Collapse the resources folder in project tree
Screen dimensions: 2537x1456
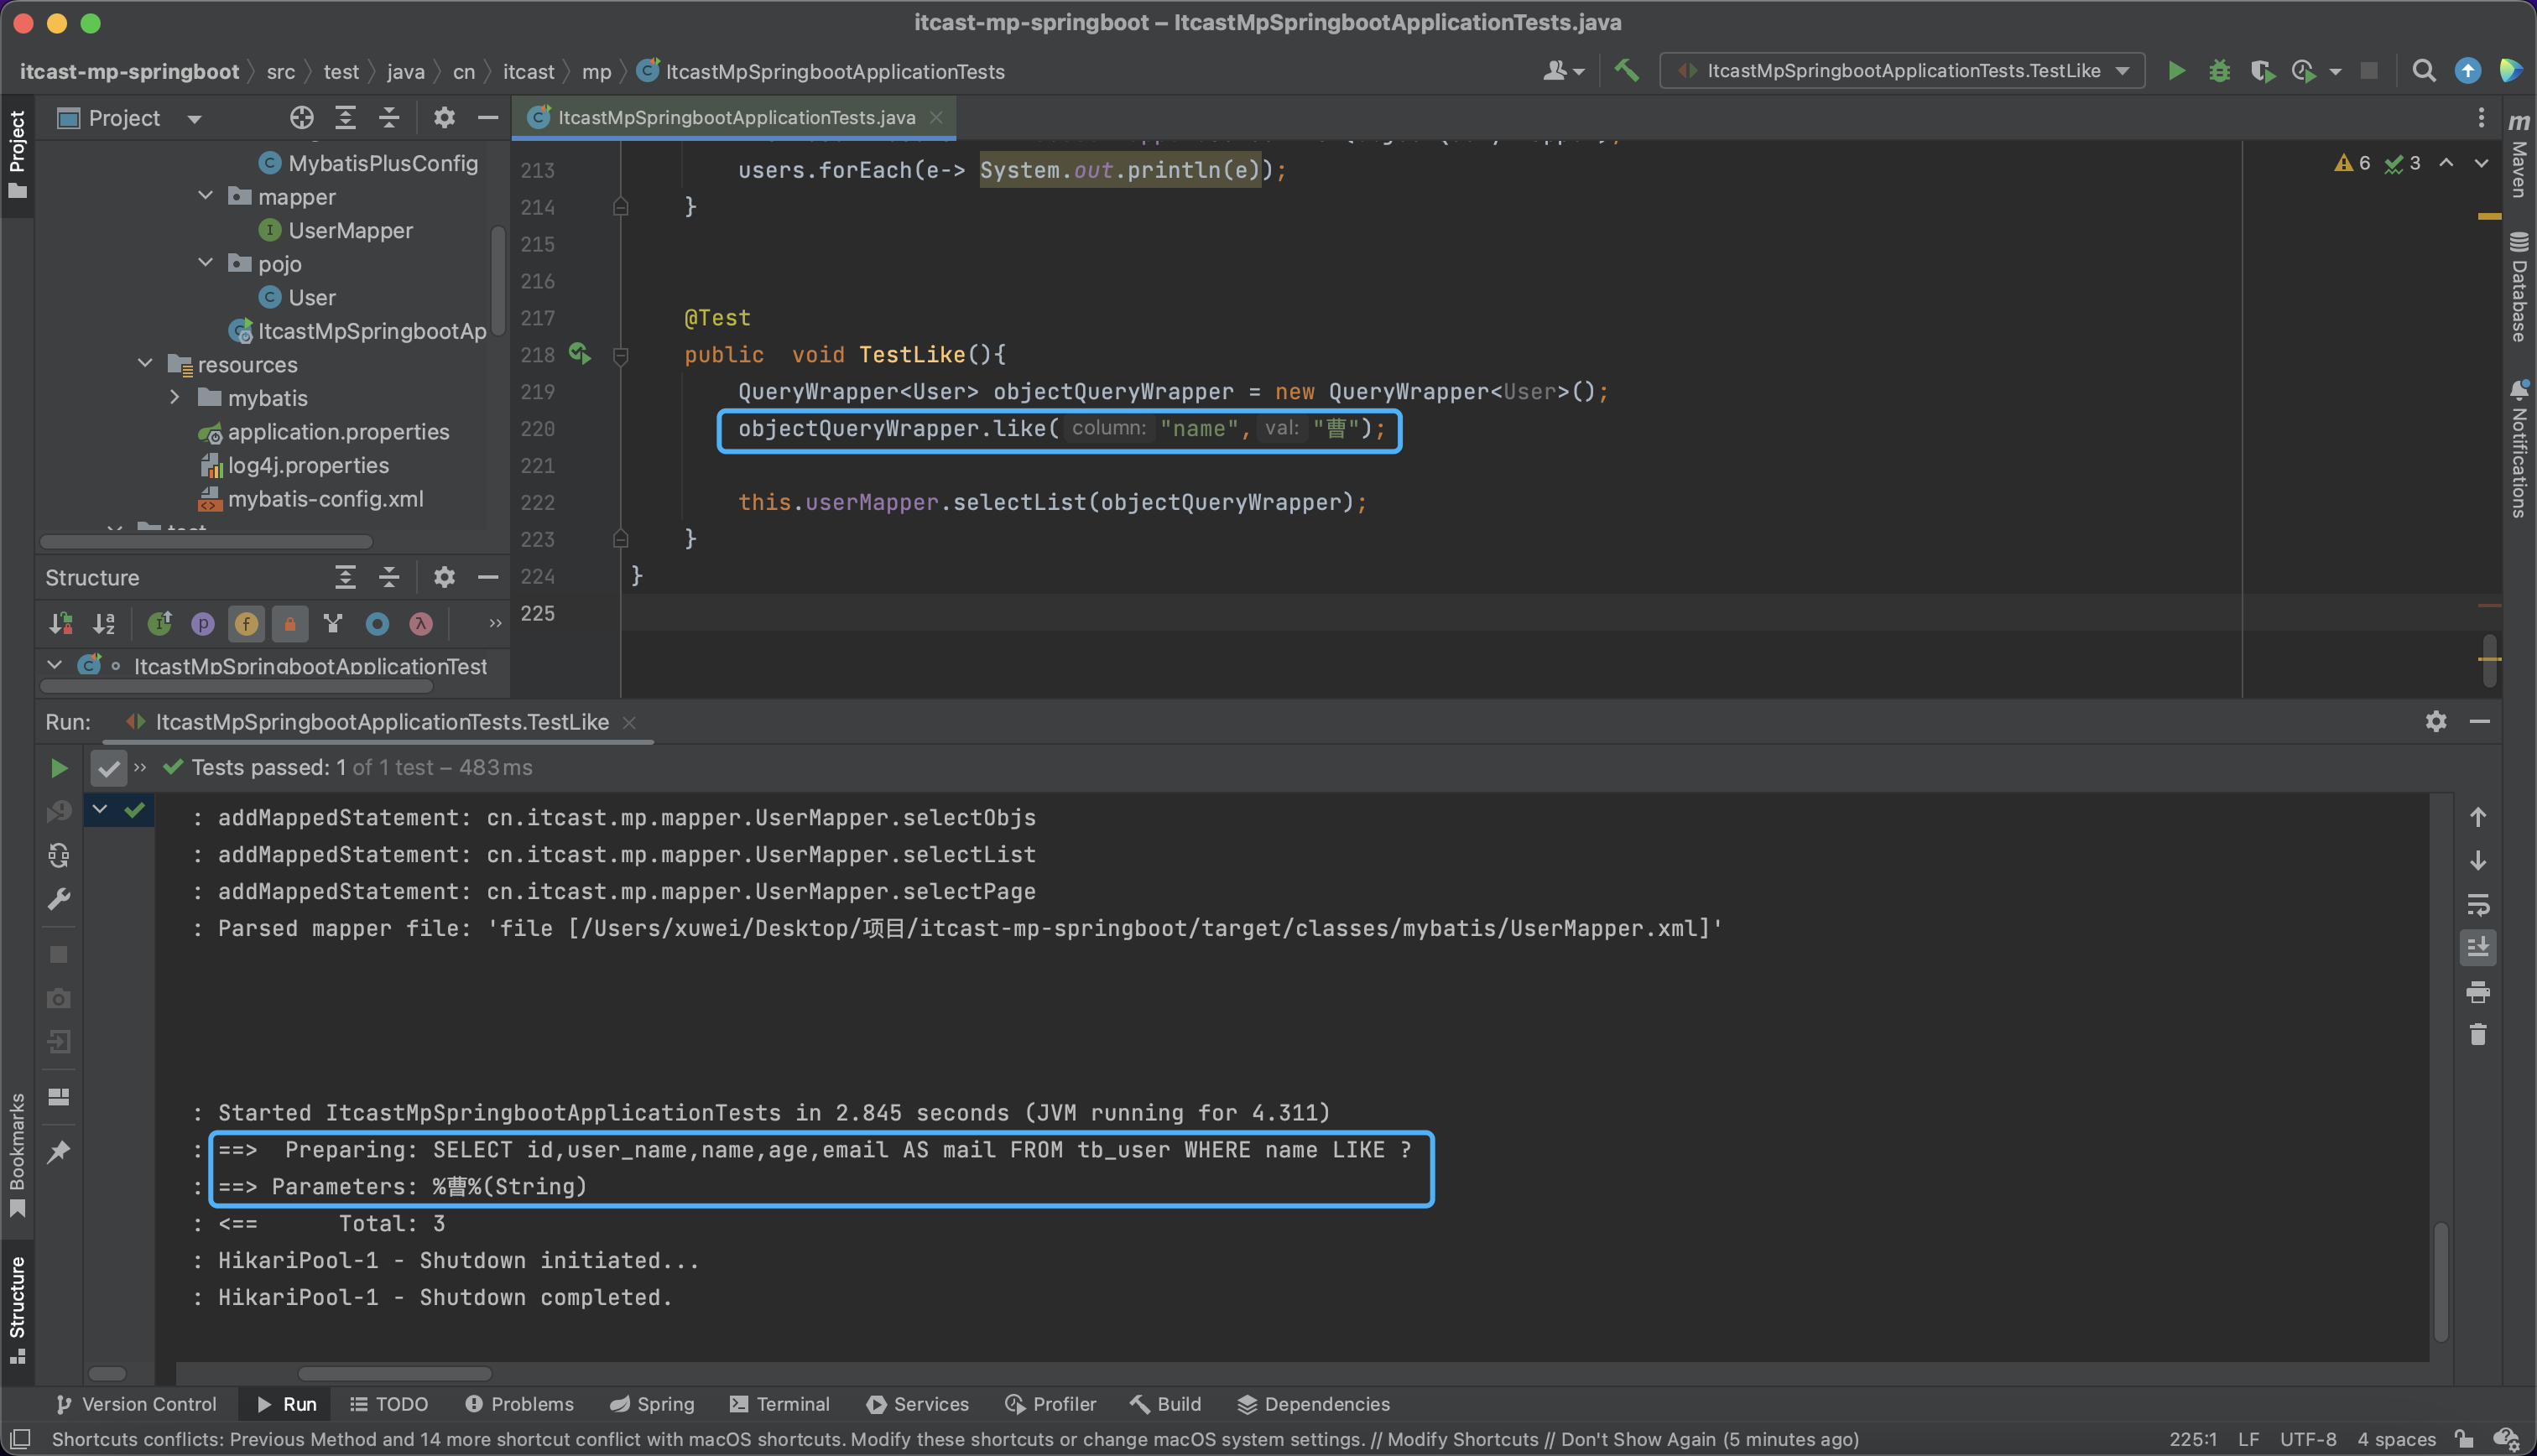[145, 364]
